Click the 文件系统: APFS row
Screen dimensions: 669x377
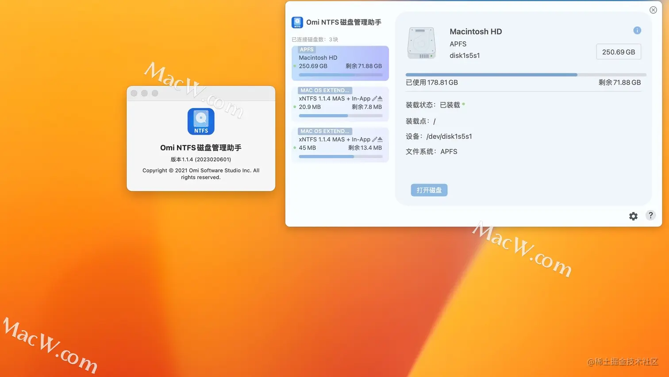(431, 151)
